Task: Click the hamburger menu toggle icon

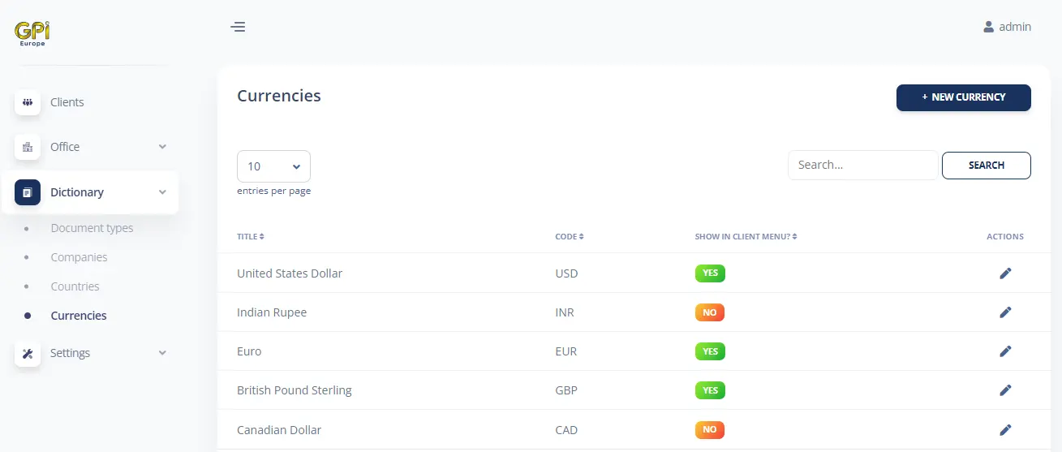Action: pyautogui.click(x=238, y=27)
